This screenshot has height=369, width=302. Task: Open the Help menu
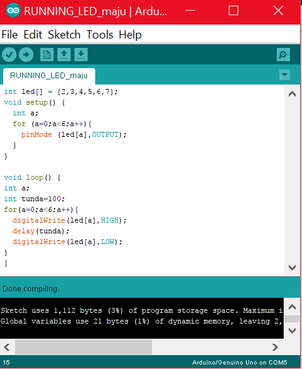(130, 35)
